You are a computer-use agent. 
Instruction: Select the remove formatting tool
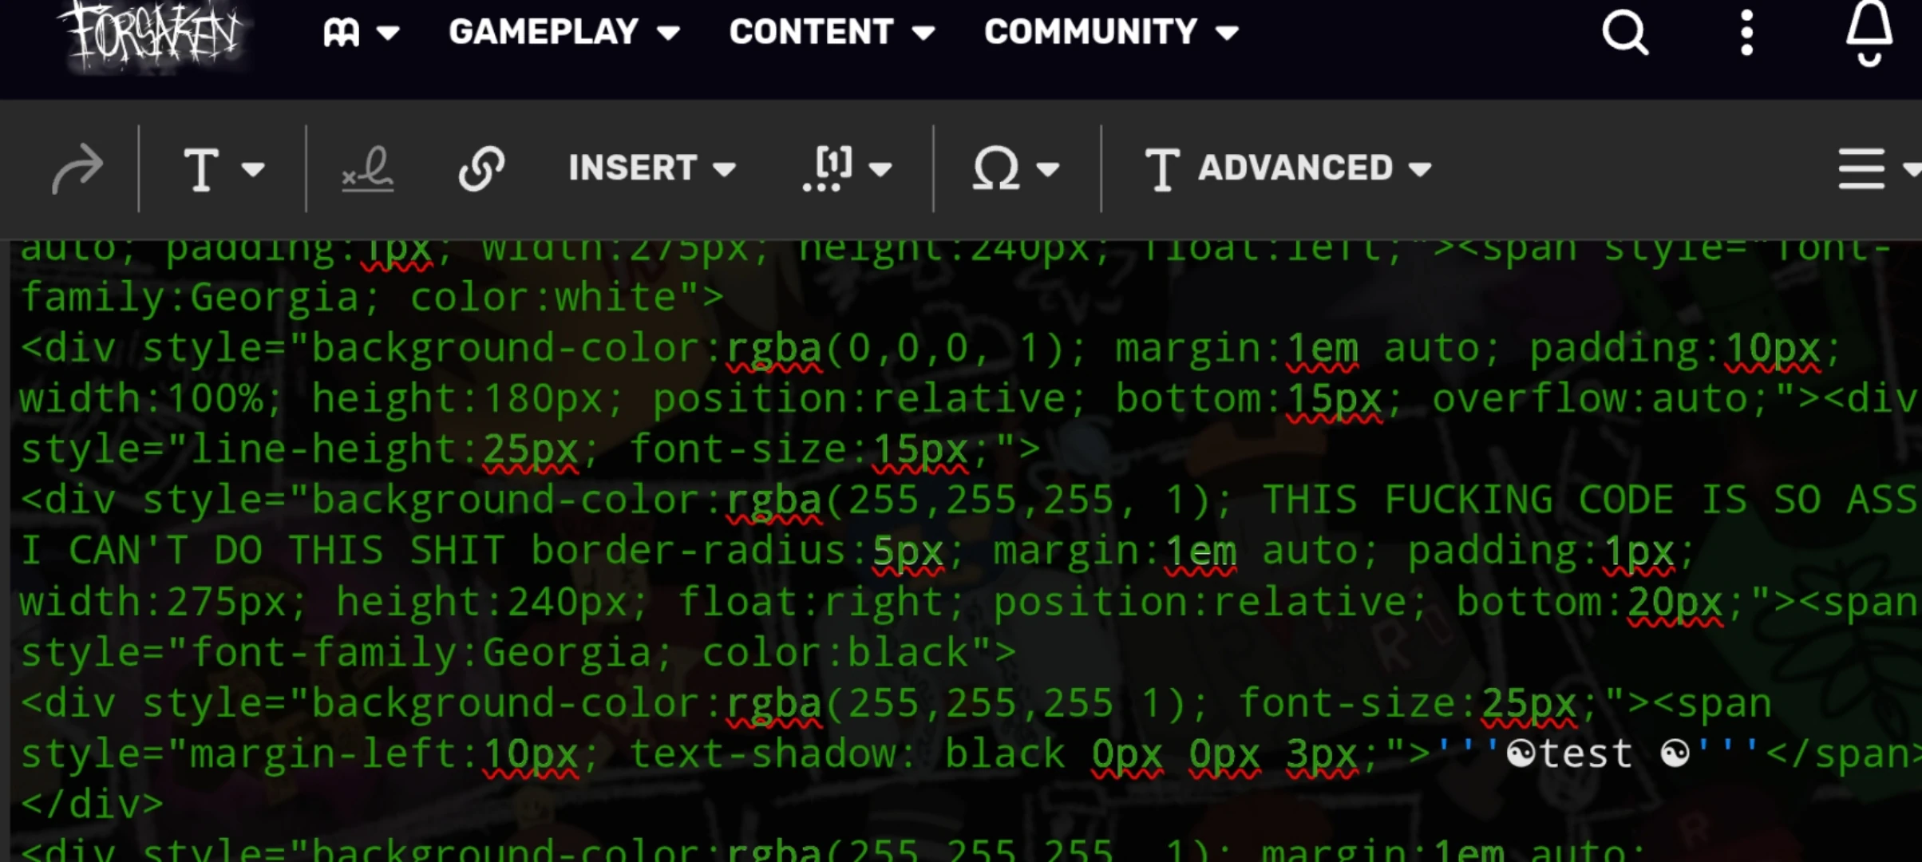pyautogui.click(x=369, y=168)
